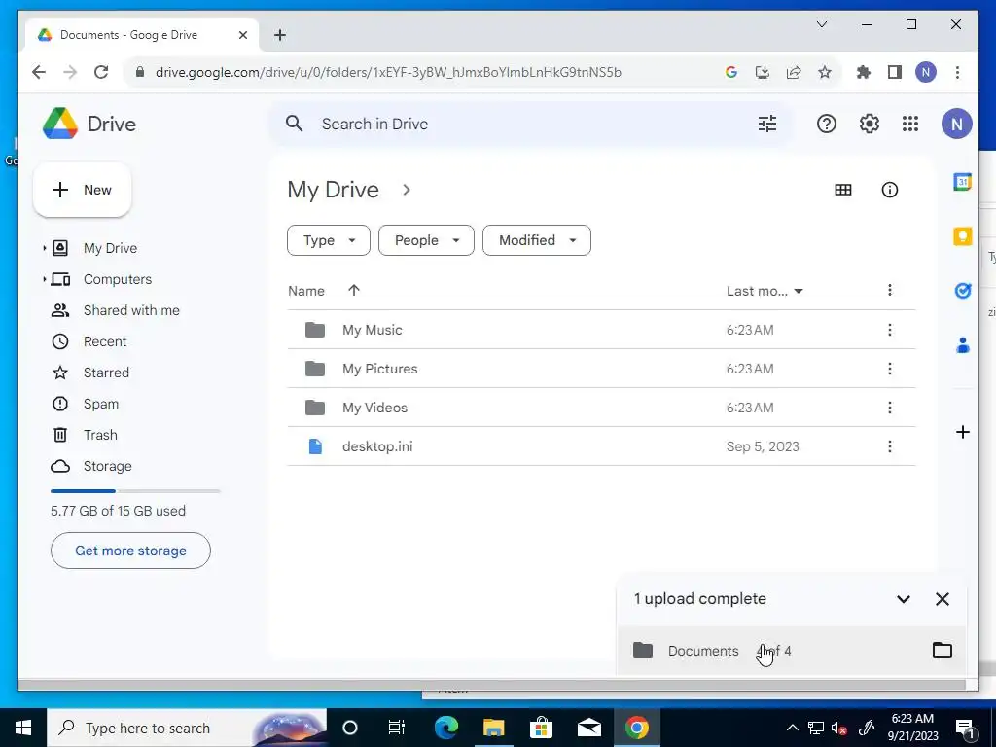Screen dimensions: 996x747
Task: Open Google apps grid launcher
Action: [910, 124]
